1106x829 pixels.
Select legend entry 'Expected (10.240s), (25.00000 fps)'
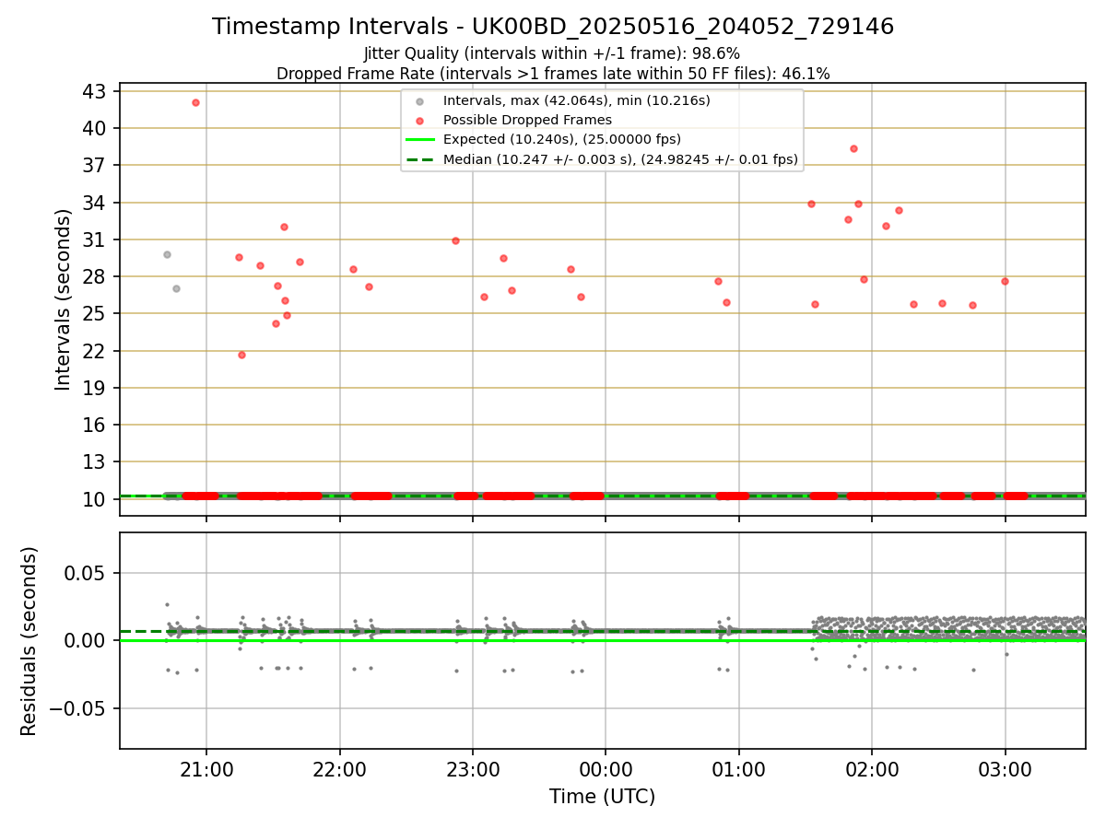pos(562,139)
